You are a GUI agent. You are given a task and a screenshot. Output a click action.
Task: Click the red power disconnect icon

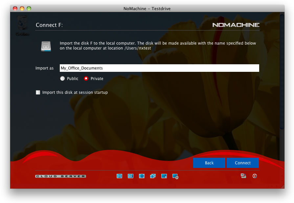pyautogui.click(x=255, y=176)
